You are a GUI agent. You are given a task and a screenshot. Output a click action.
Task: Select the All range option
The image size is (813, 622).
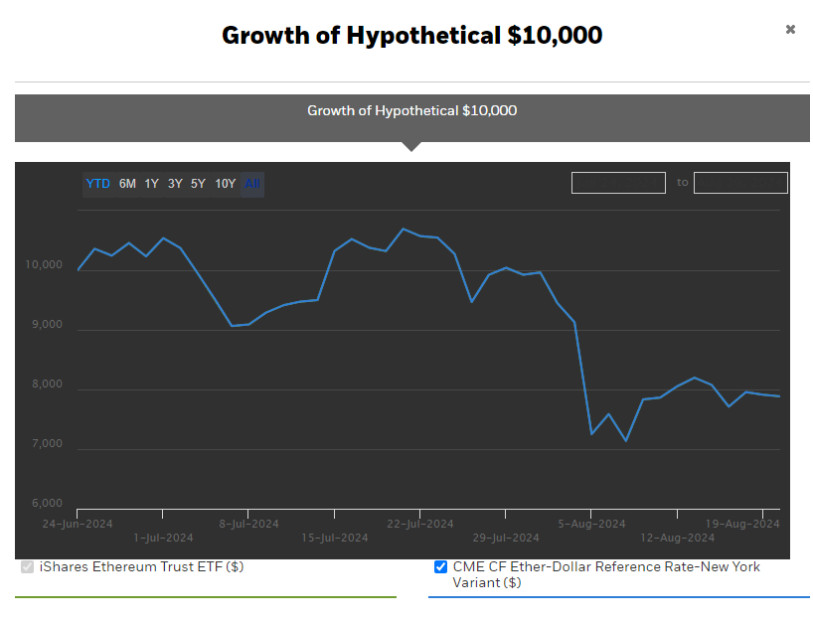tap(252, 184)
